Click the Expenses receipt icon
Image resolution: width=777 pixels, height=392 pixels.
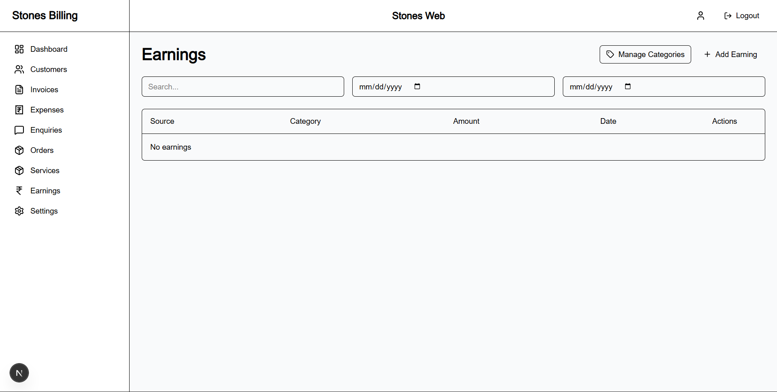[19, 110]
